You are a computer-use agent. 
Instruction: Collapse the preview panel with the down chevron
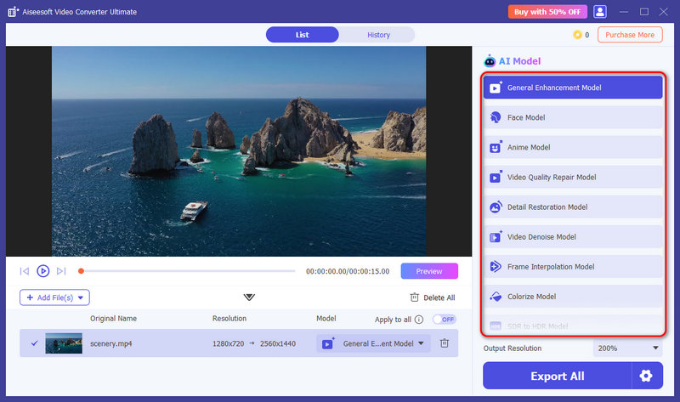click(x=249, y=297)
